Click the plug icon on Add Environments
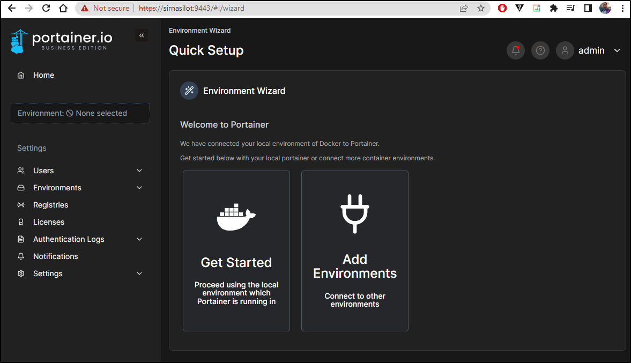The width and height of the screenshot is (631, 363). coord(355,214)
